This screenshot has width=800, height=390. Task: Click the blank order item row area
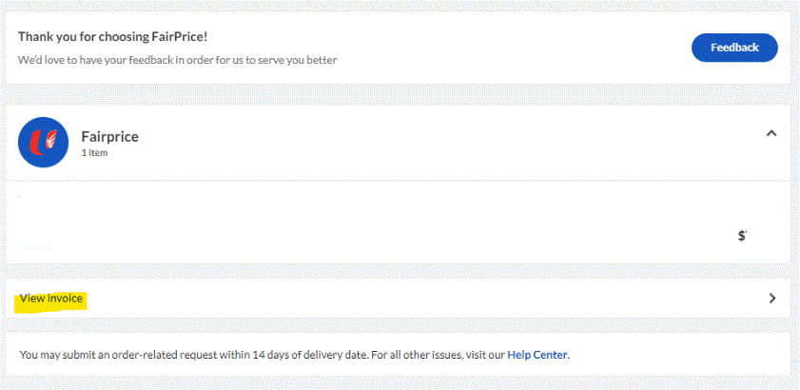380,222
